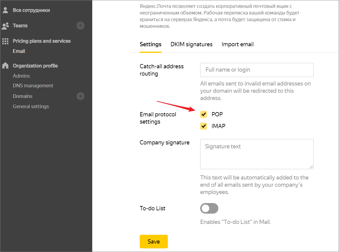Click the person icon beside Все сотрудники
This screenshot has height=252, width=339.
[5, 10]
